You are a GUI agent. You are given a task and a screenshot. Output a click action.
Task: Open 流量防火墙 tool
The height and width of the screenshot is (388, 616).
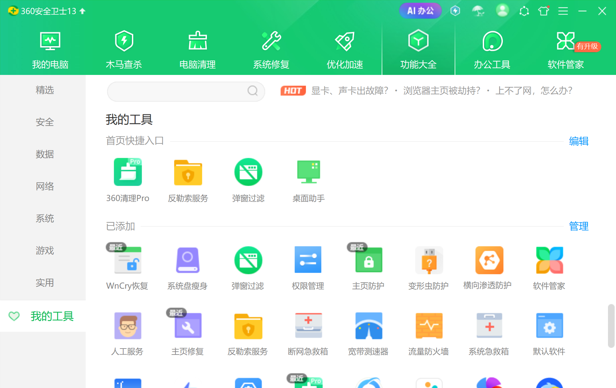point(429,326)
